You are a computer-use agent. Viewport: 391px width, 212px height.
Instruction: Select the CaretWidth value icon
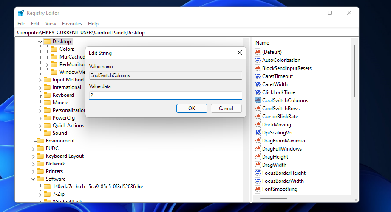click(258, 84)
